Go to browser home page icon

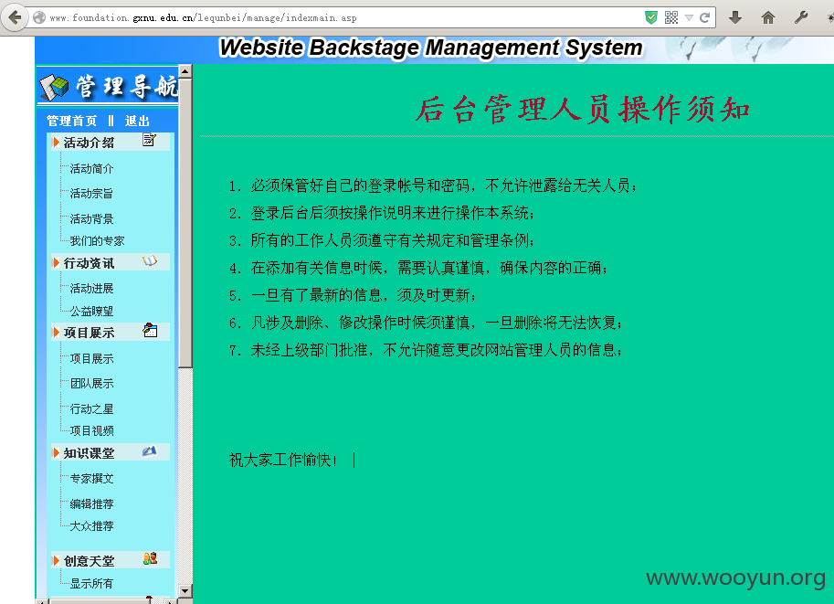768,17
